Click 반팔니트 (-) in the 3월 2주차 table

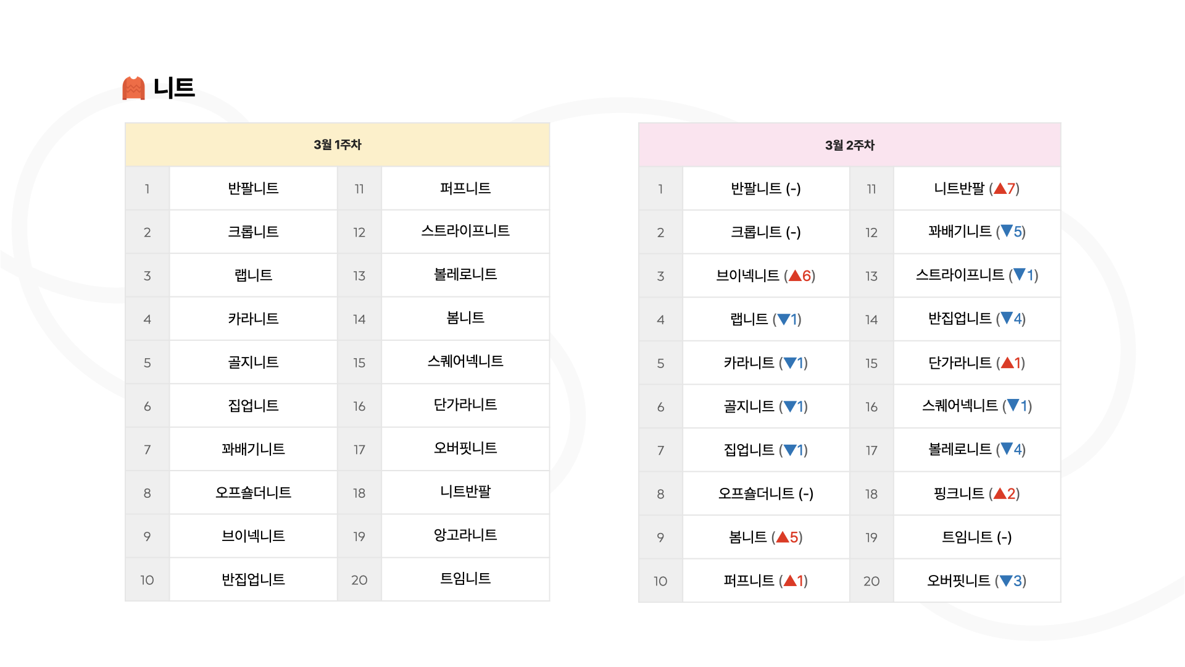pyautogui.click(x=766, y=189)
